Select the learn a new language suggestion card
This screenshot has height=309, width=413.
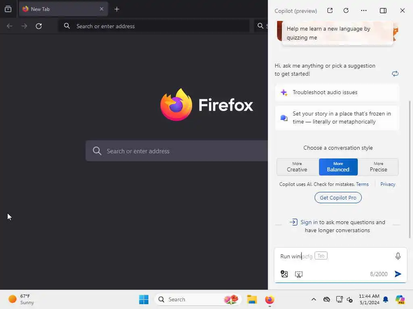(x=338, y=33)
